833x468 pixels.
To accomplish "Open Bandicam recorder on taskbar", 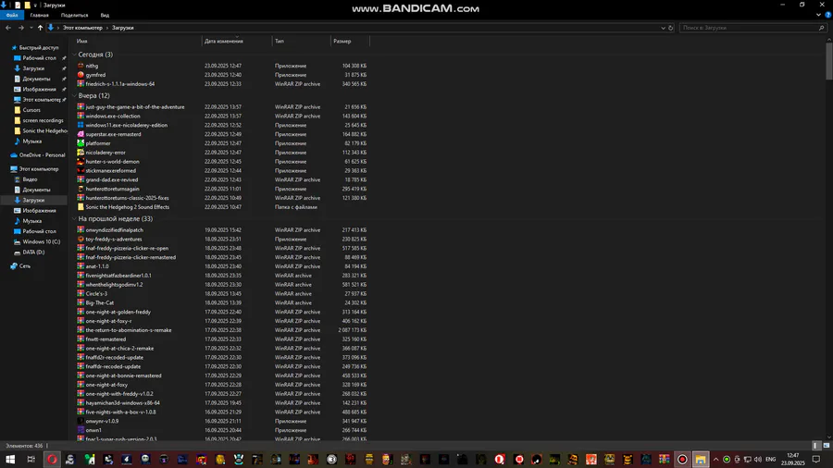I will [x=682, y=460].
